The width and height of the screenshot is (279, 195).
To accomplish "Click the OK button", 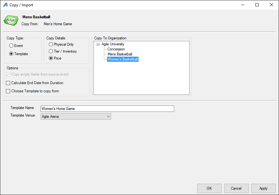I will click(x=209, y=188).
